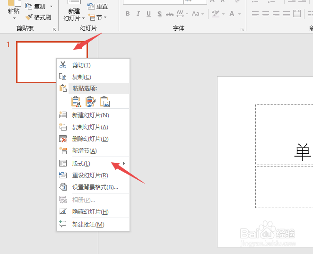Click the hide slide icon

(x=63, y=211)
